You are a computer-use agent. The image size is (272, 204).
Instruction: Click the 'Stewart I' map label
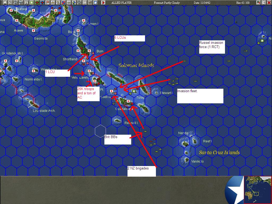coord(166,93)
